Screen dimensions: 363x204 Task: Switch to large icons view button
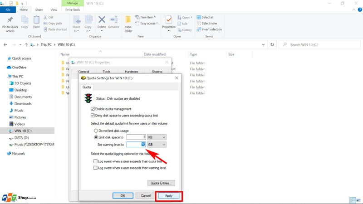pos(358,200)
